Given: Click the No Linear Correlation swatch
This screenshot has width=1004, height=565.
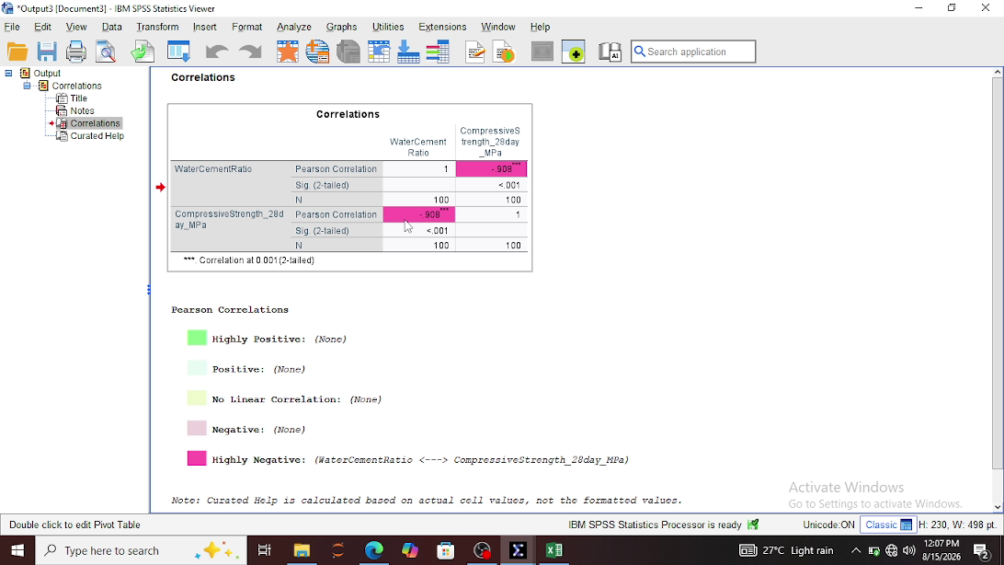Looking at the screenshot, I should tap(197, 398).
